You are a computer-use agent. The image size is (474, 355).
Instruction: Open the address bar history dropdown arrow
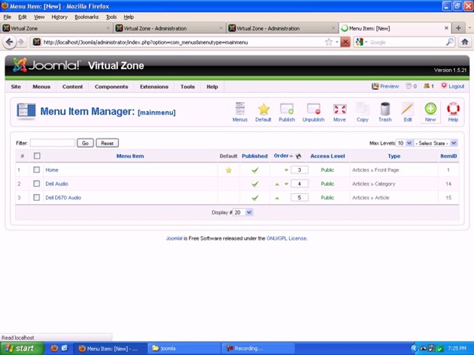point(337,42)
